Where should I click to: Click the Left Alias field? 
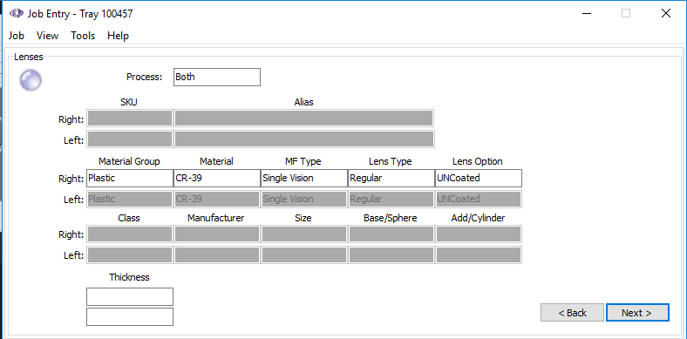[x=304, y=139]
